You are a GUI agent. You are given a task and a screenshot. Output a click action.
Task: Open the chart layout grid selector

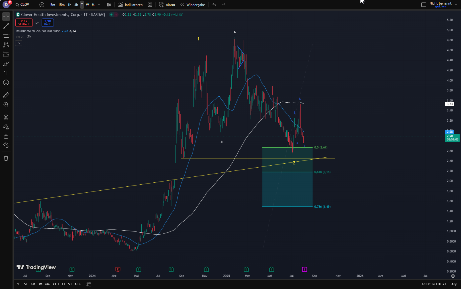150,5
